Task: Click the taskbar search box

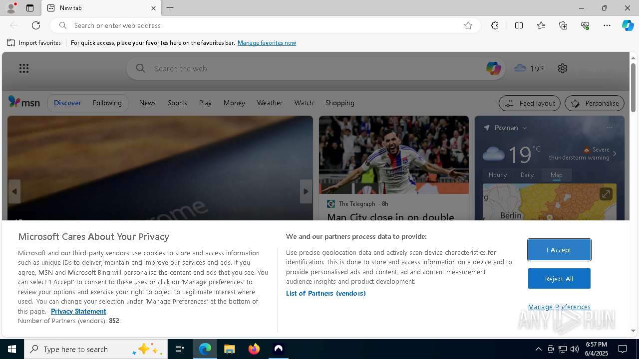Action: [x=96, y=349]
